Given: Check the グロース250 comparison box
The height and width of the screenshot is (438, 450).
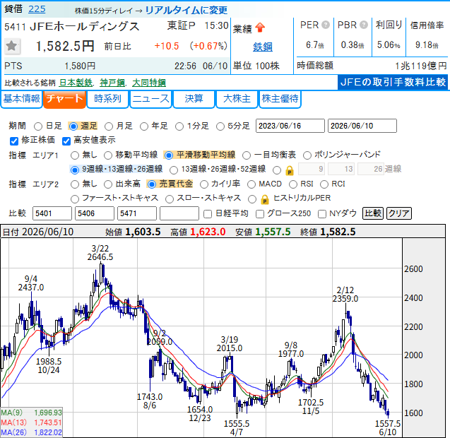Looking at the screenshot, I should 260,214.
